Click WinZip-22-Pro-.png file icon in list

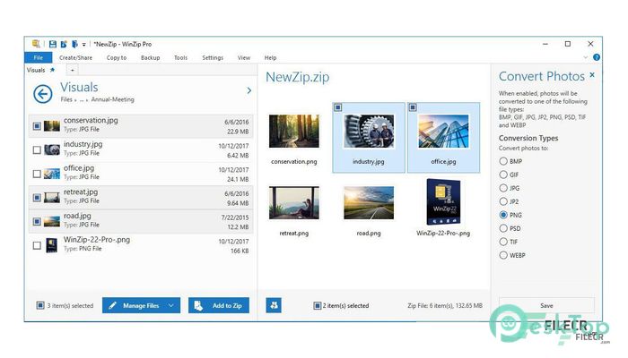[x=52, y=245]
